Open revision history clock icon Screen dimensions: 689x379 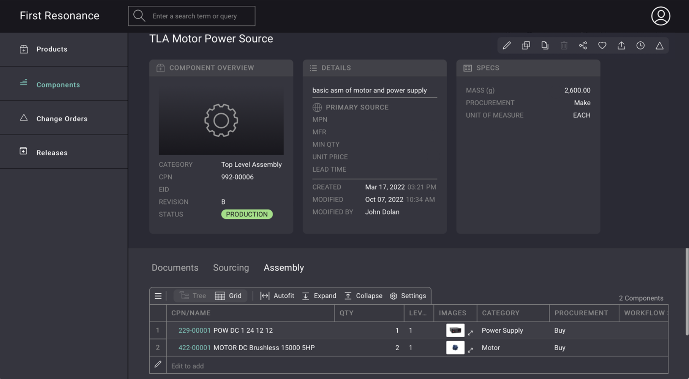(x=640, y=45)
